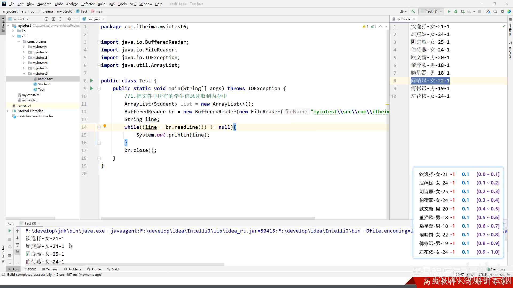Switch to the names.txt editor tab

click(x=404, y=19)
